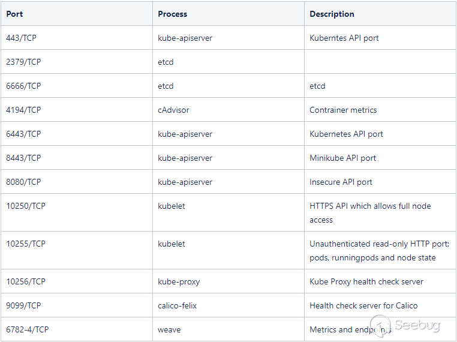Click the Insecure API port description
The width and height of the screenshot is (457, 342).
point(341,182)
